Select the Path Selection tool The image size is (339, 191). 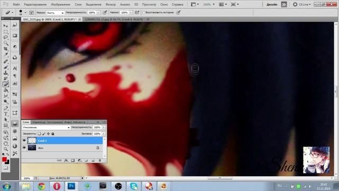[6, 119]
